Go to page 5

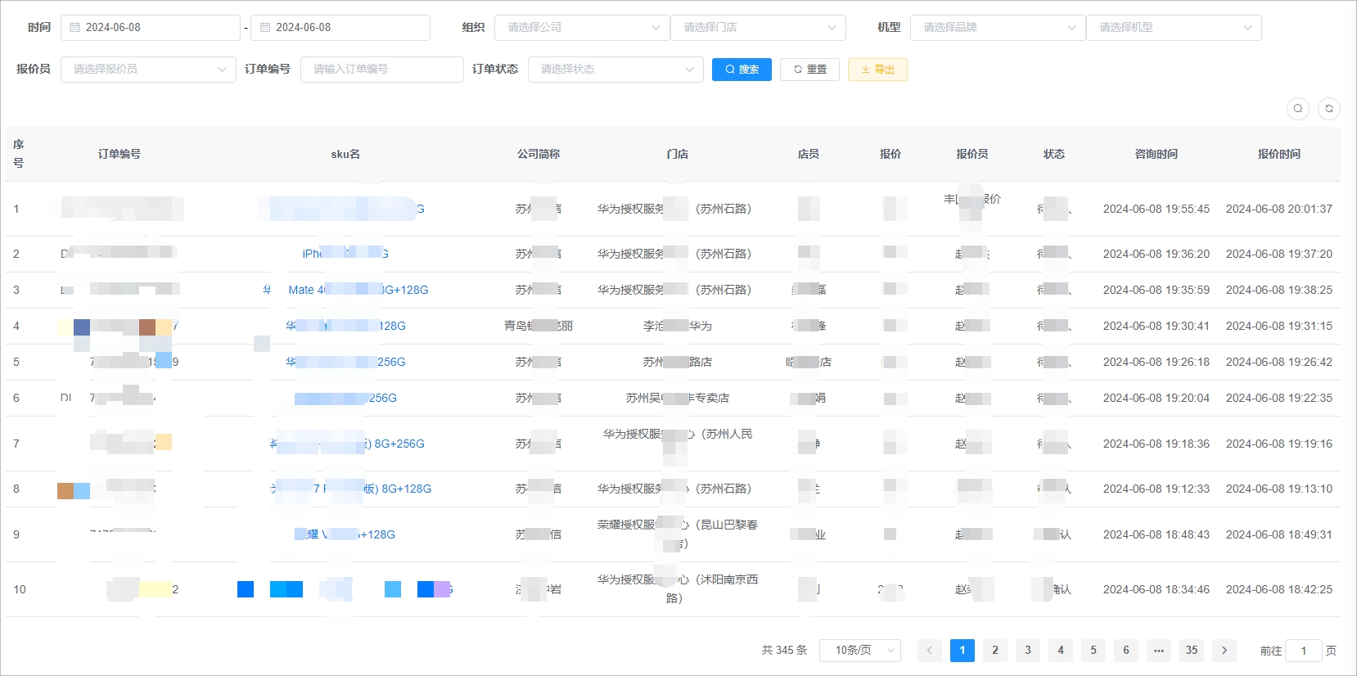pyautogui.click(x=1093, y=651)
